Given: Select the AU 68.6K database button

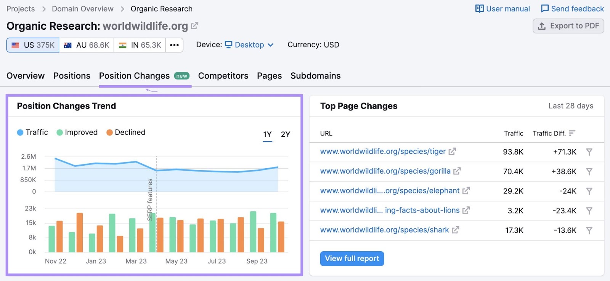Looking at the screenshot, I should pos(87,45).
